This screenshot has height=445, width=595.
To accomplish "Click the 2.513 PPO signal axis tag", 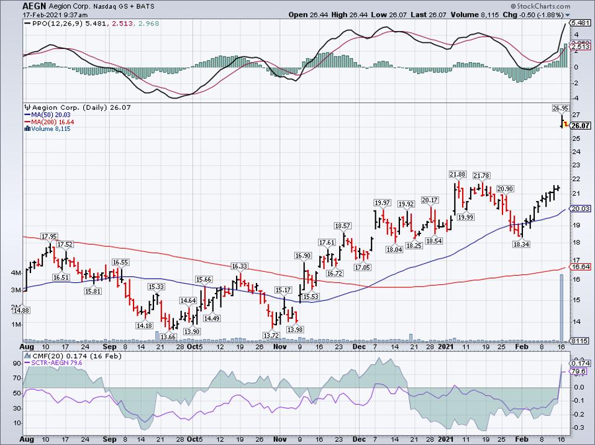I will pos(581,47).
